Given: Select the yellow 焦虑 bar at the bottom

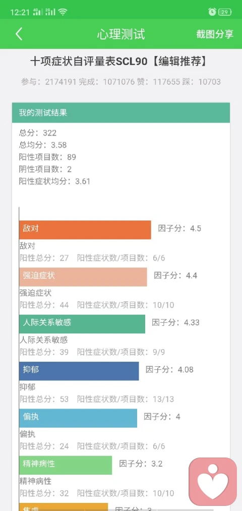Looking at the screenshot, I should coord(64,507).
